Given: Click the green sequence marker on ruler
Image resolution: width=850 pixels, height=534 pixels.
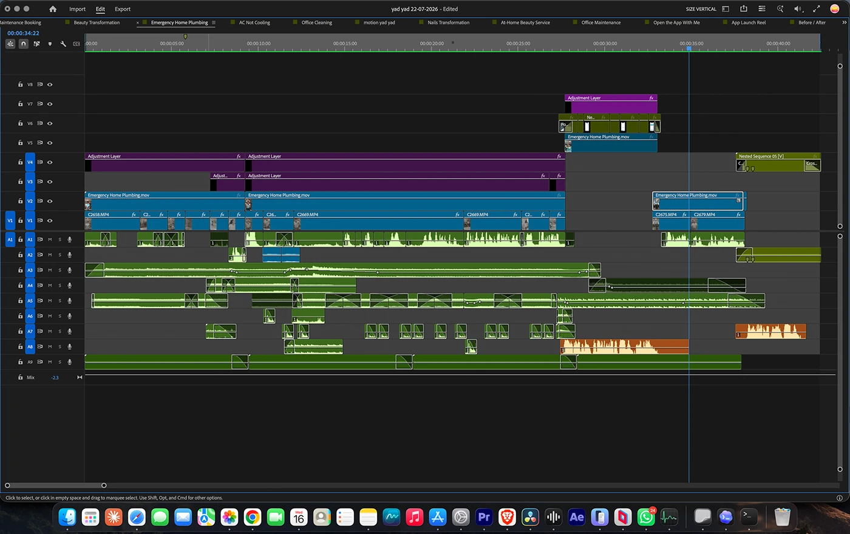Looking at the screenshot, I should pyautogui.click(x=185, y=36).
